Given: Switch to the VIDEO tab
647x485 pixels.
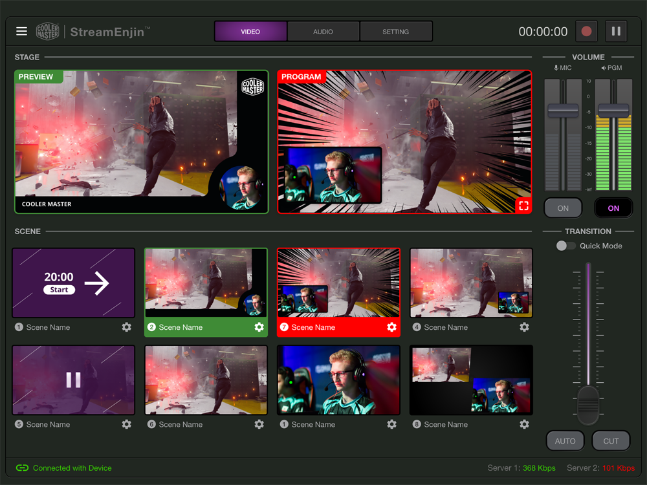Looking at the screenshot, I should point(250,31).
